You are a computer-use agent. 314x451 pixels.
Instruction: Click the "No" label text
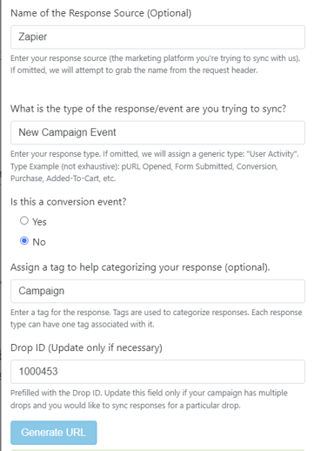(x=39, y=242)
